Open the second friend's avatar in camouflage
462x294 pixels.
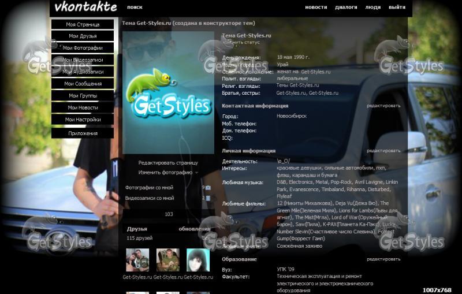[167, 260]
